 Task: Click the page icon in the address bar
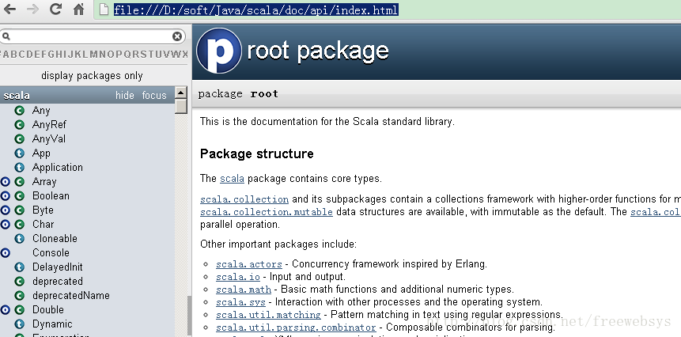pos(104,9)
